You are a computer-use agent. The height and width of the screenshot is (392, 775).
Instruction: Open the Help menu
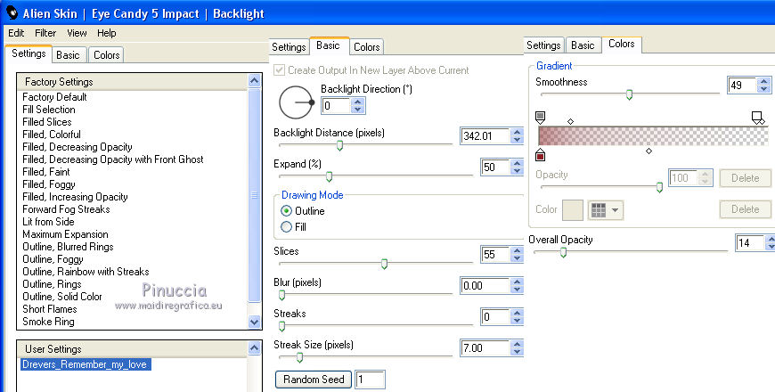pyautogui.click(x=106, y=33)
